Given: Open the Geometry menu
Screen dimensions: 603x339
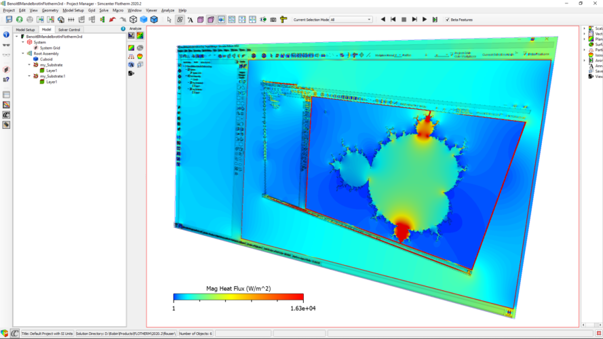Looking at the screenshot, I should pos(50,10).
